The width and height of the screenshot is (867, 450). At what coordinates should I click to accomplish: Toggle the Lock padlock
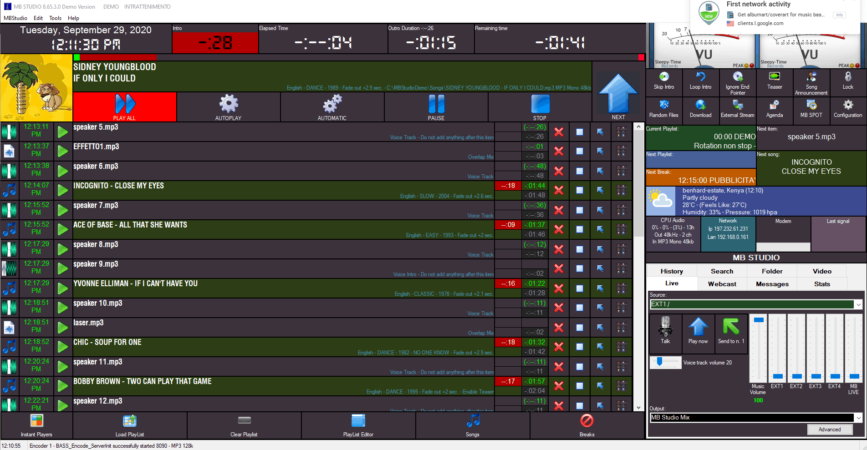848,77
